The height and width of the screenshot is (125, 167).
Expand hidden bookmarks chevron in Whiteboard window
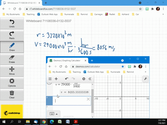[x=163, y=14]
